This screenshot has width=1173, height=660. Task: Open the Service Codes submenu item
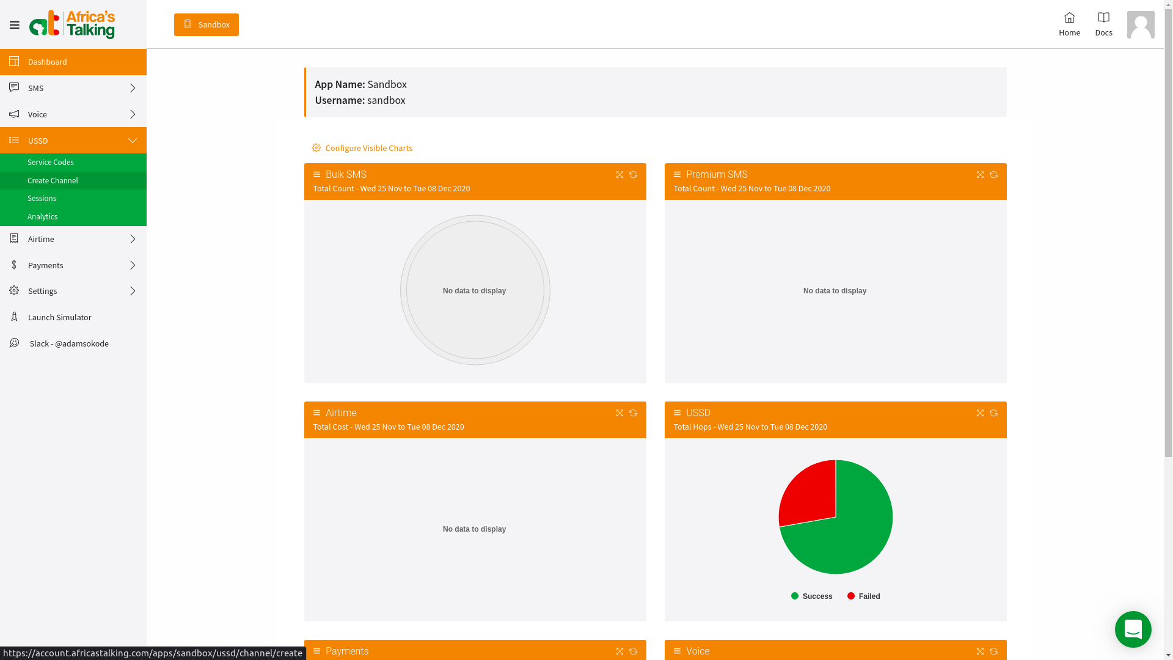(x=50, y=162)
